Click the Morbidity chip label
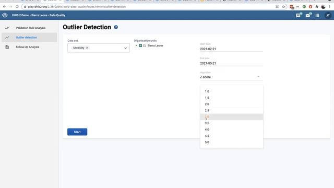Image resolution: width=334 pixels, height=188 pixels. tap(79, 48)
